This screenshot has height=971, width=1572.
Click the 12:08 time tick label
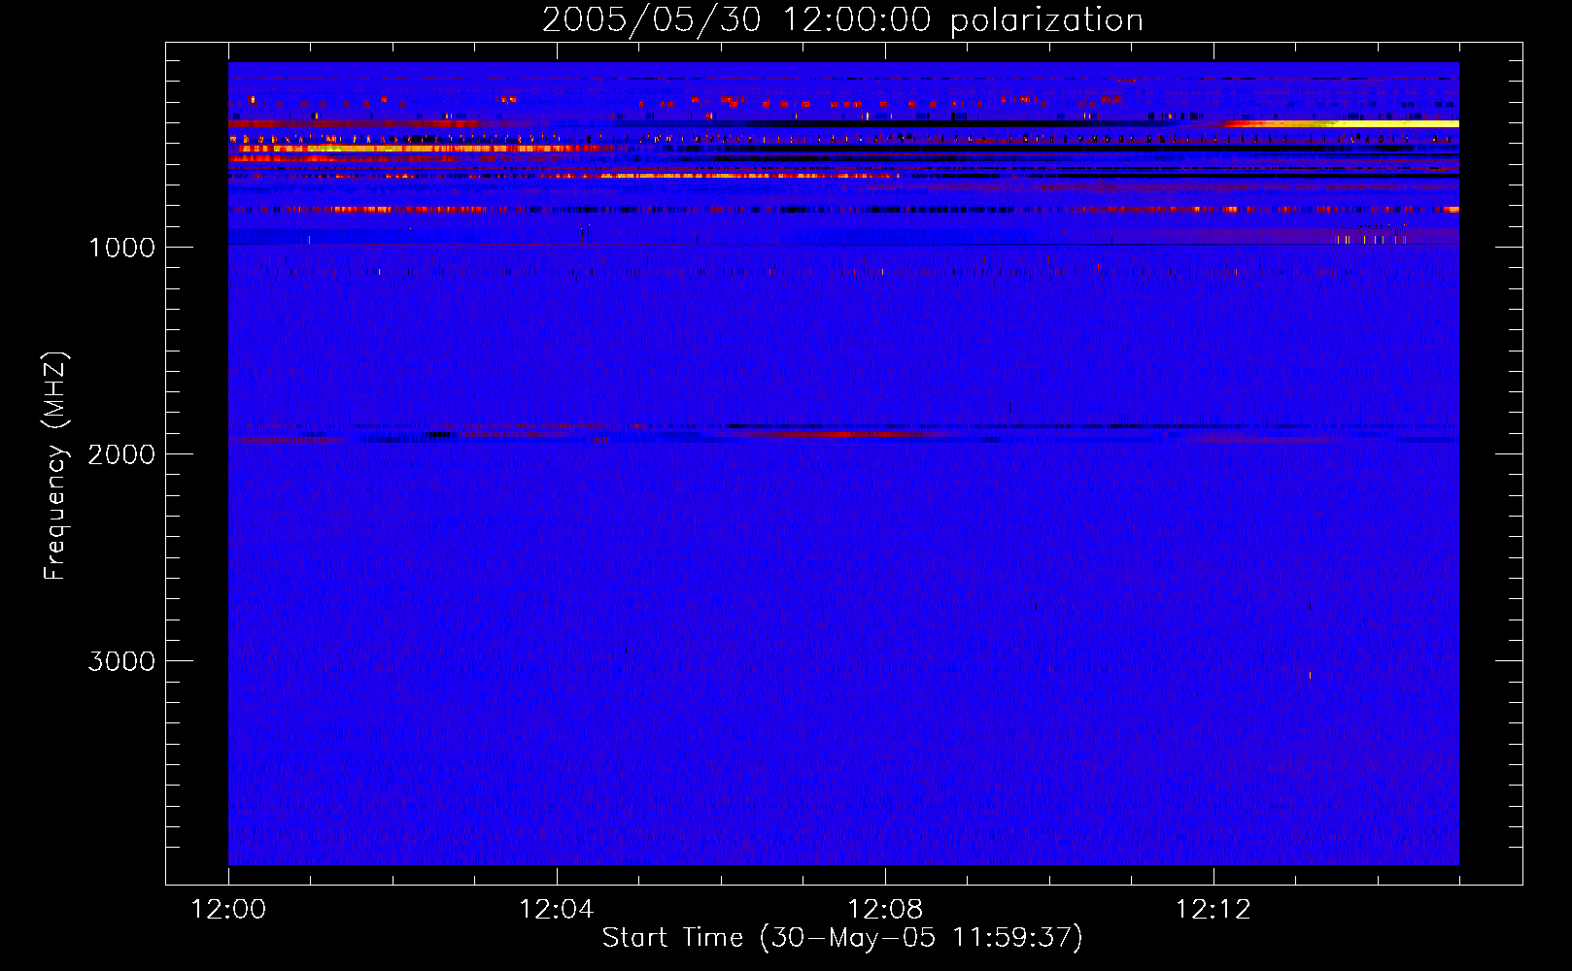click(x=885, y=909)
